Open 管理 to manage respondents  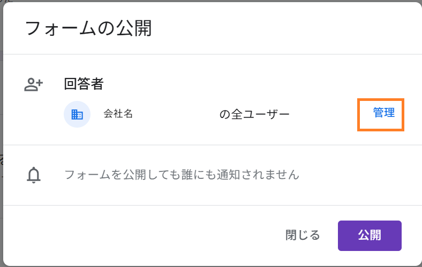click(x=383, y=113)
